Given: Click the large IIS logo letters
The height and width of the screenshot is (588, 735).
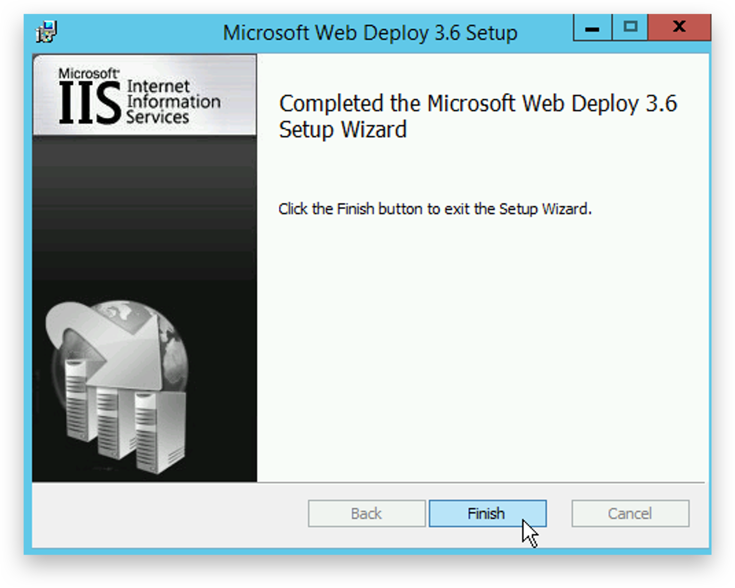Looking at the screenshot, I should pos(90,103).
